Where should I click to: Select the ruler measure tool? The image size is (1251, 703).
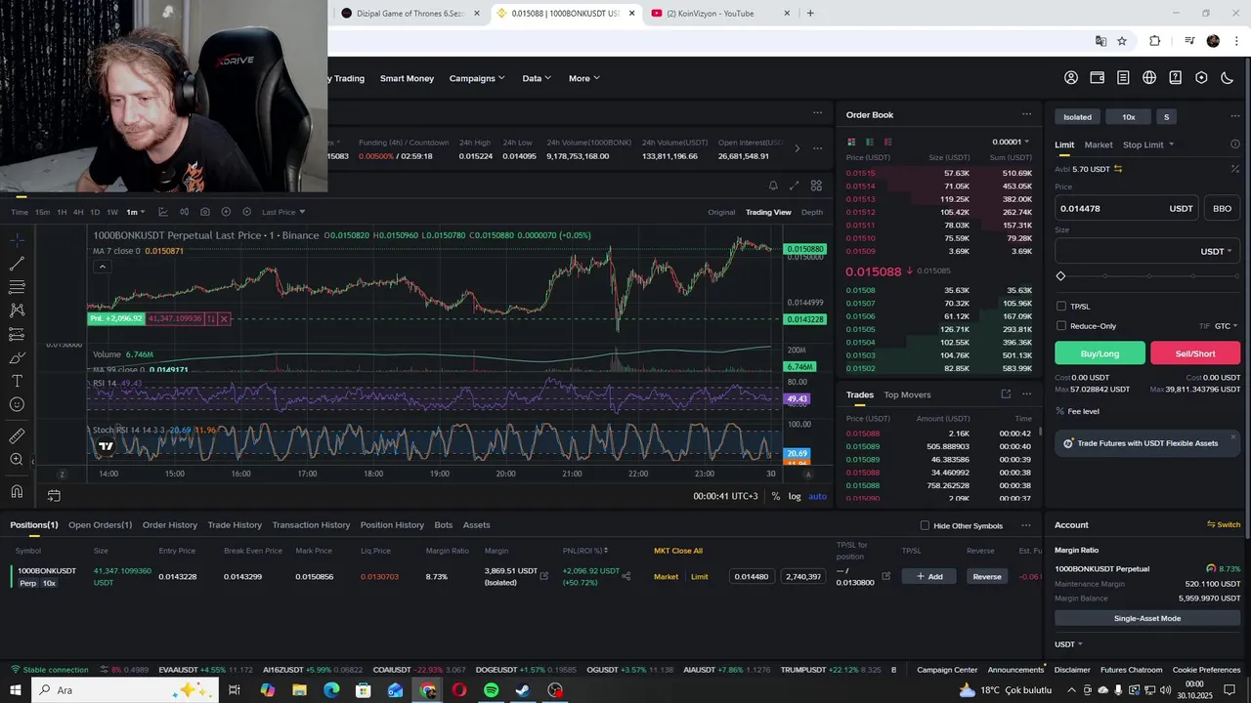tap(17, 435)
